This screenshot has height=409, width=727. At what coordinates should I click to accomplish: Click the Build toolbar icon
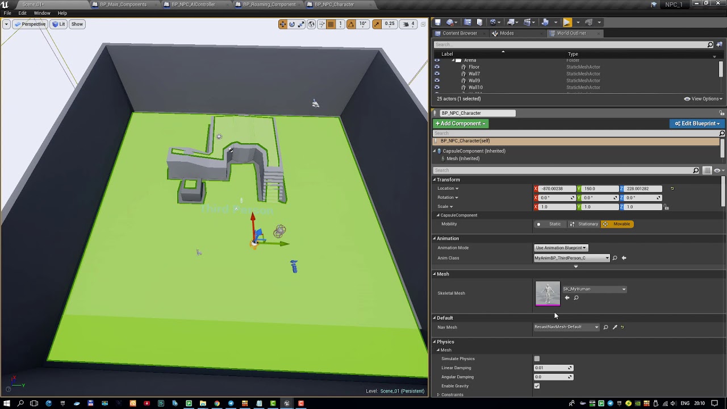545,22
